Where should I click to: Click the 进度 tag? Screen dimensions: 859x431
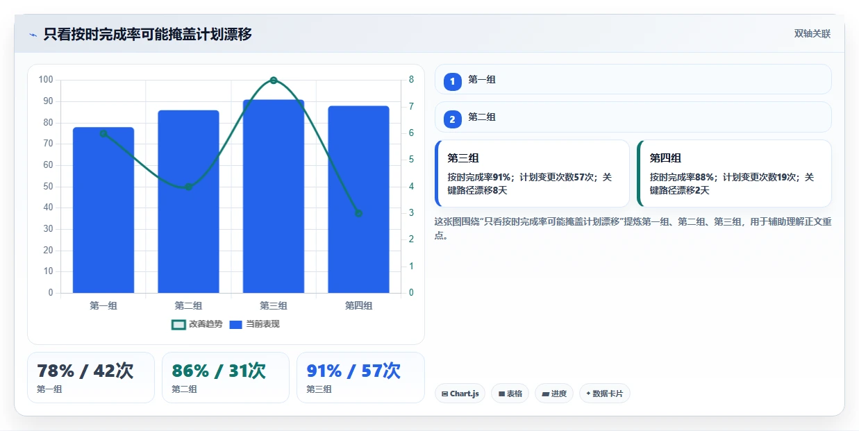tap(554, 394)
